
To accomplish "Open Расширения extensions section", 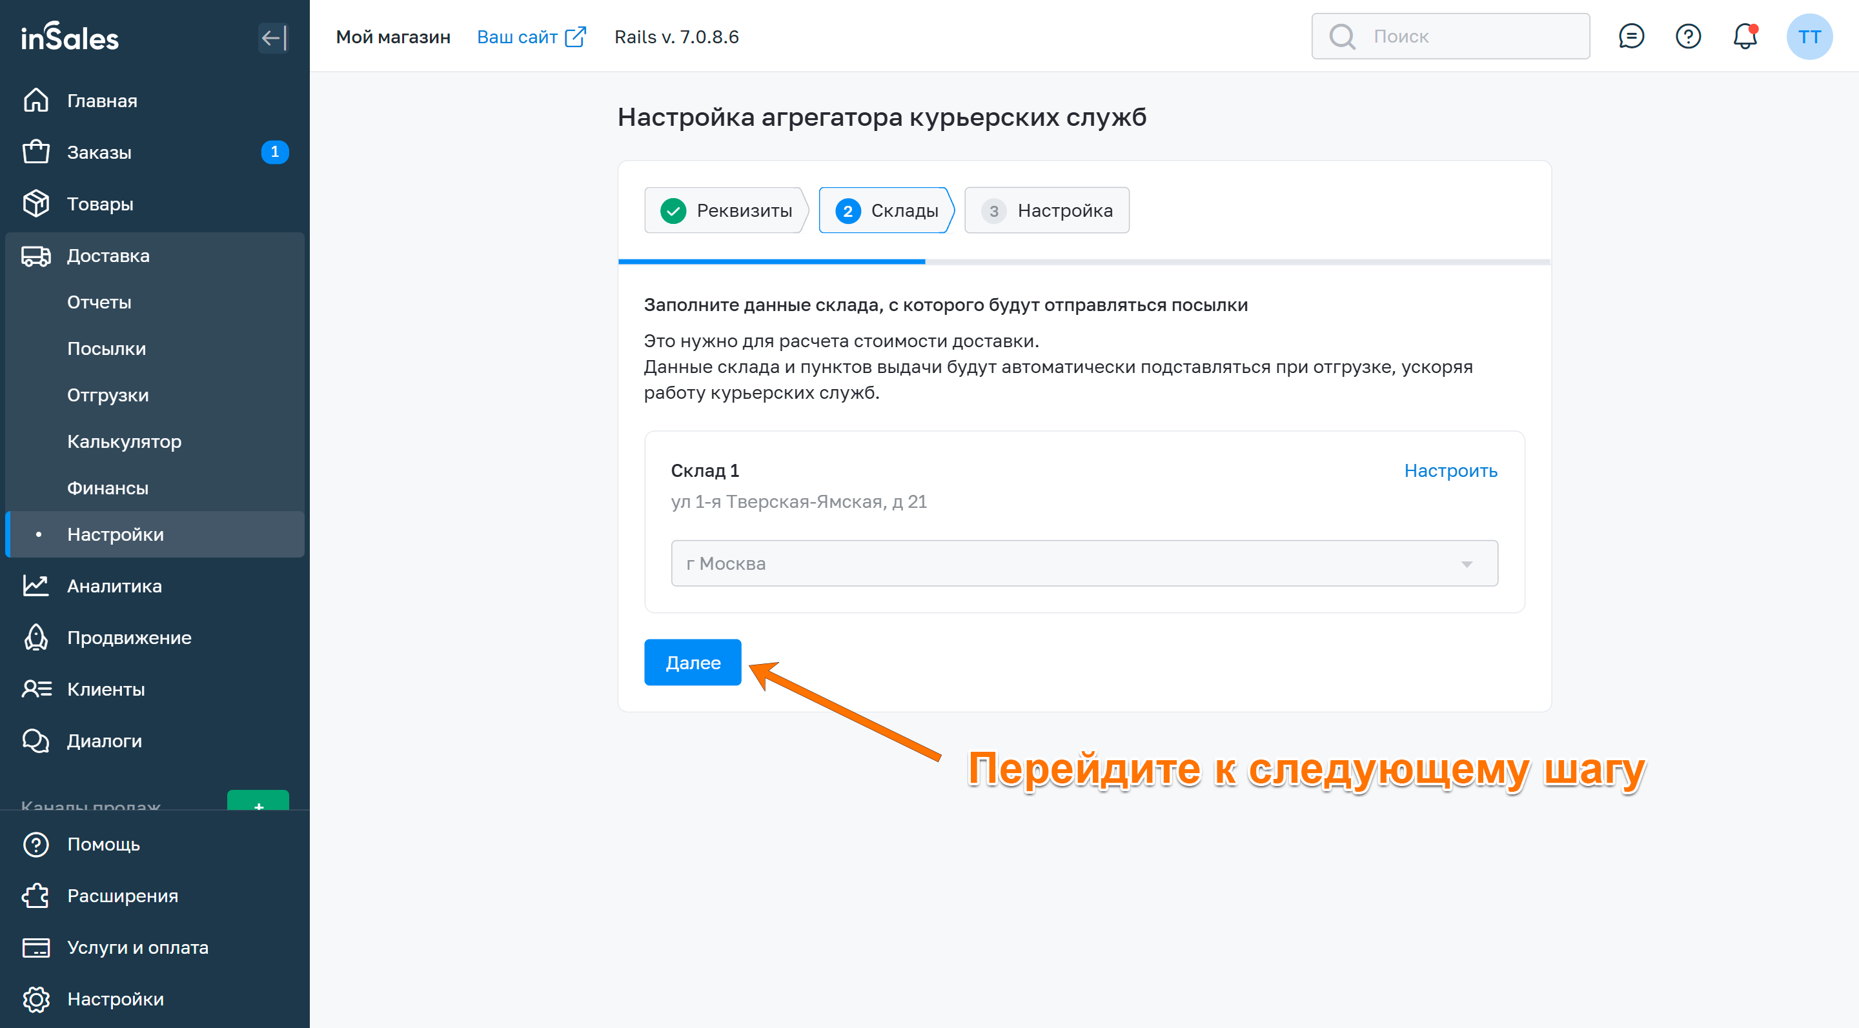I will [x=122, y=895].
